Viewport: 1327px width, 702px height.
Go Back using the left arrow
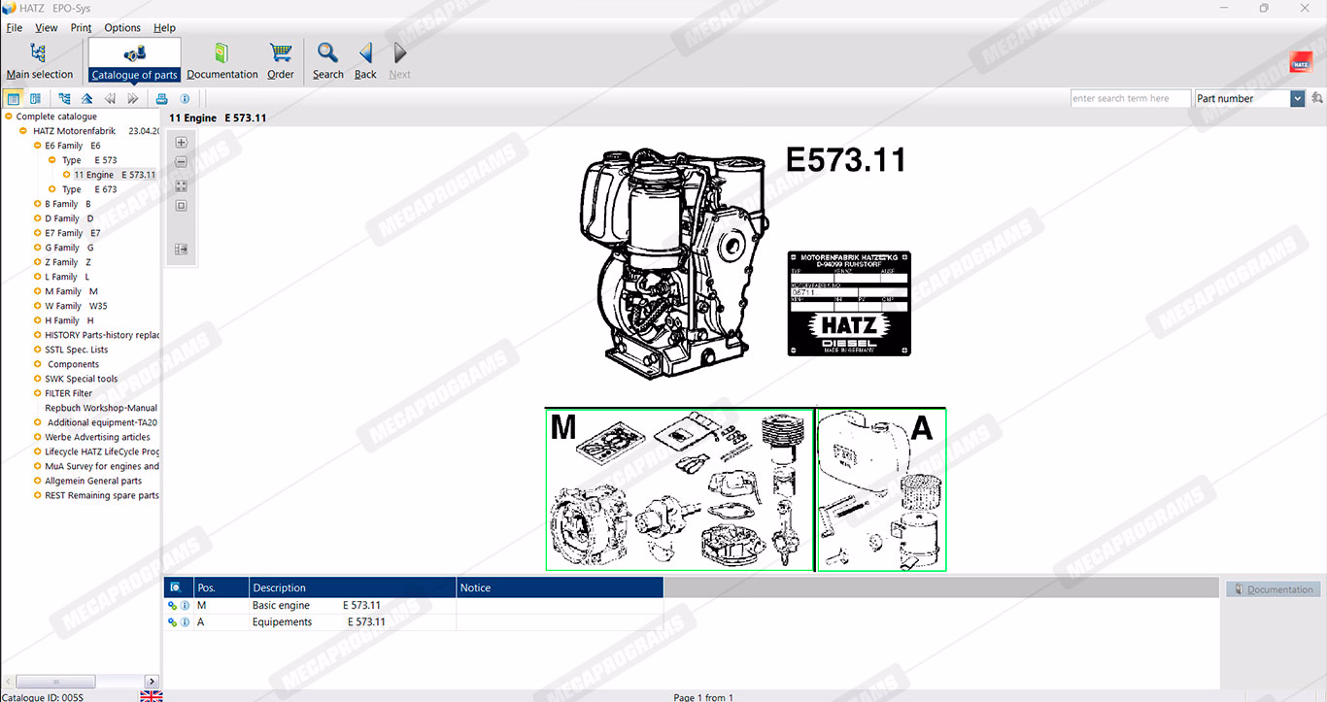click(365, 54)
